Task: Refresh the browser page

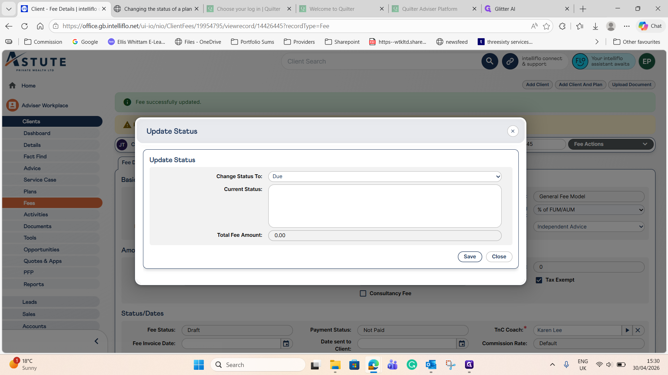Action: (24, 26)
